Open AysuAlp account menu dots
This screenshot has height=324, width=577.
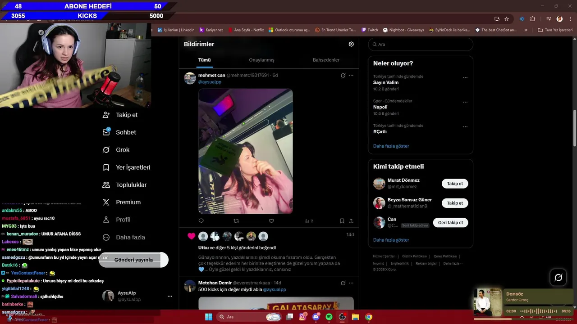170,296
